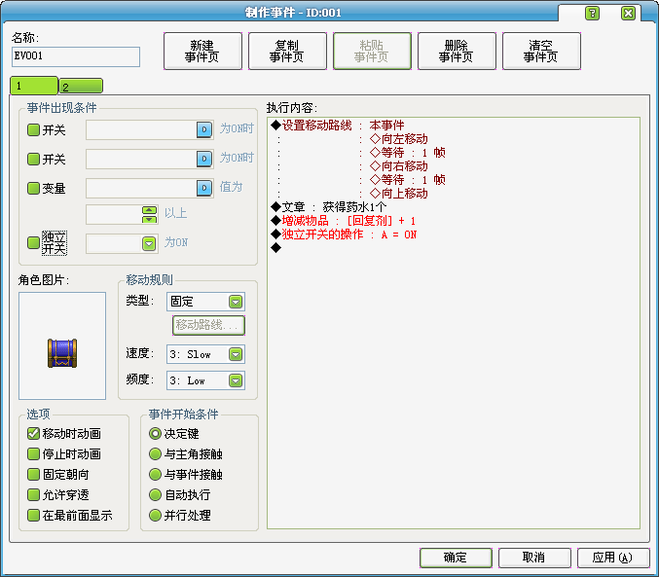Image resolution: width=659 pixels, height=577 pixels.
Task: Open the 速度 speed dropdown
Action: 236,354
